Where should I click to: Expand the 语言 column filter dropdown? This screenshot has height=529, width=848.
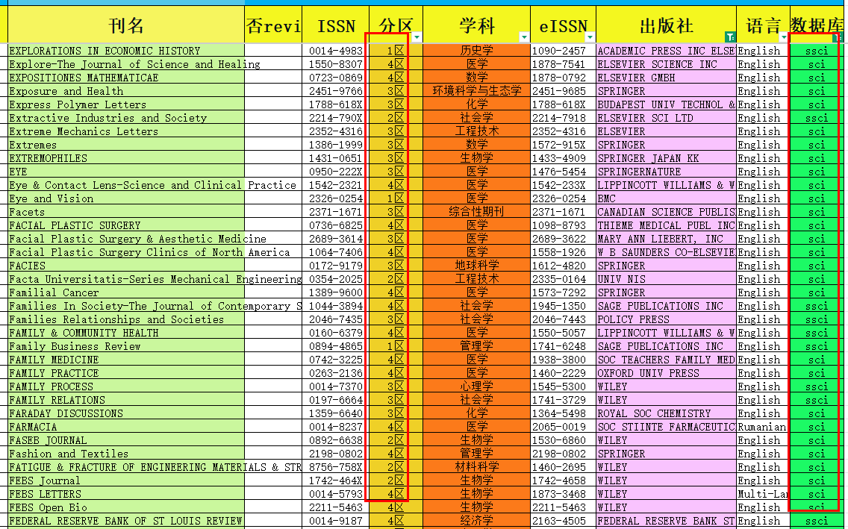(x=784, y=37)
